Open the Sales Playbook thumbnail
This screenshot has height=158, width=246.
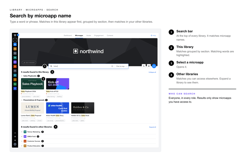click(32, 84)
